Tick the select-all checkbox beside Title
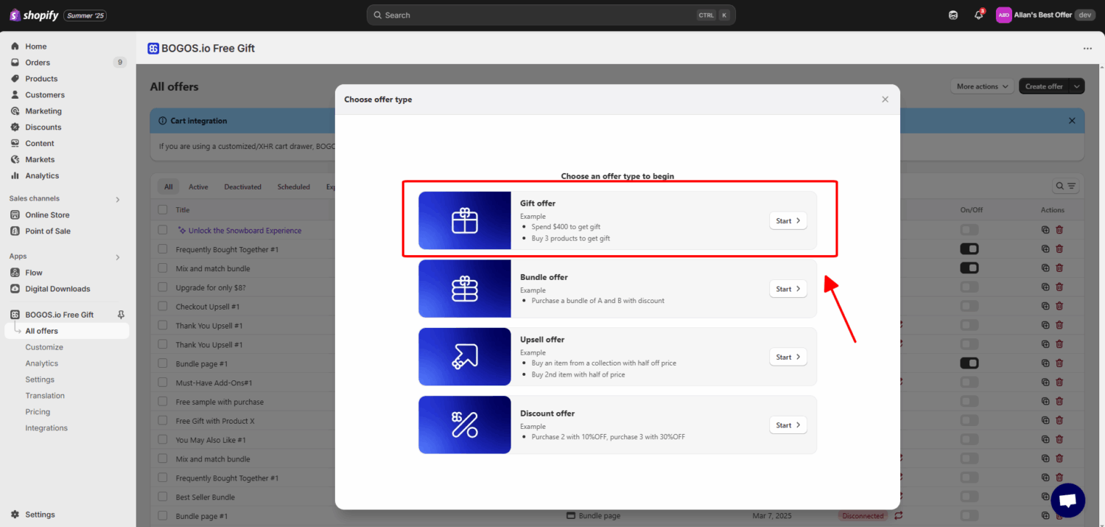 pos(163,210)
